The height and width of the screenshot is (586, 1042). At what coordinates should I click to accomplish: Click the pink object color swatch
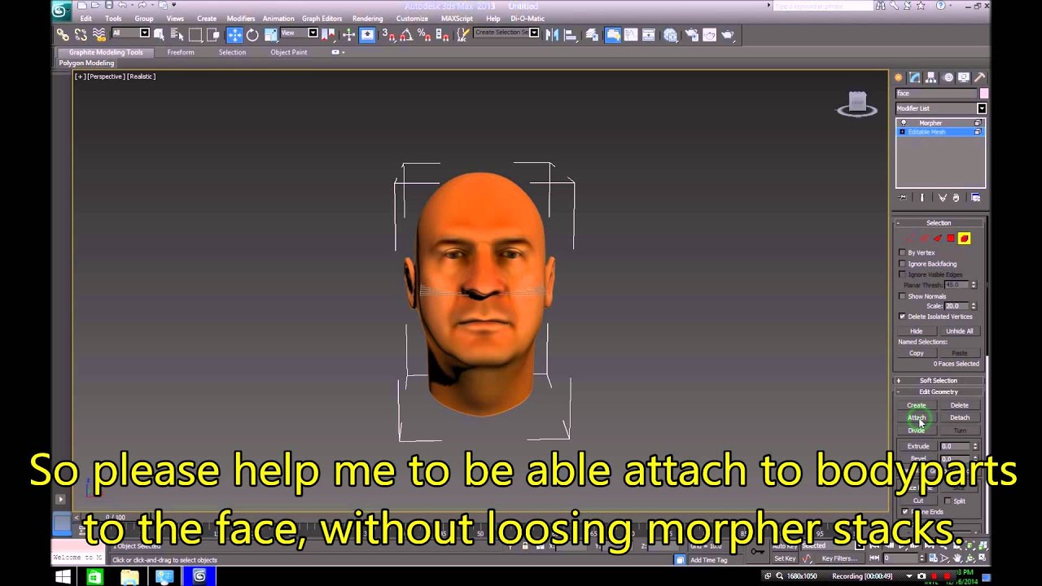(x=983, y=94)
